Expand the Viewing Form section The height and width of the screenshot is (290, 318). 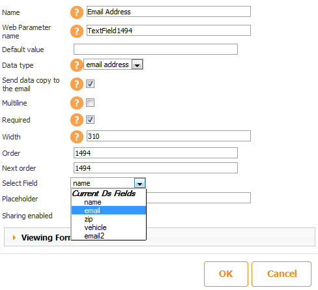pos(14,237)
